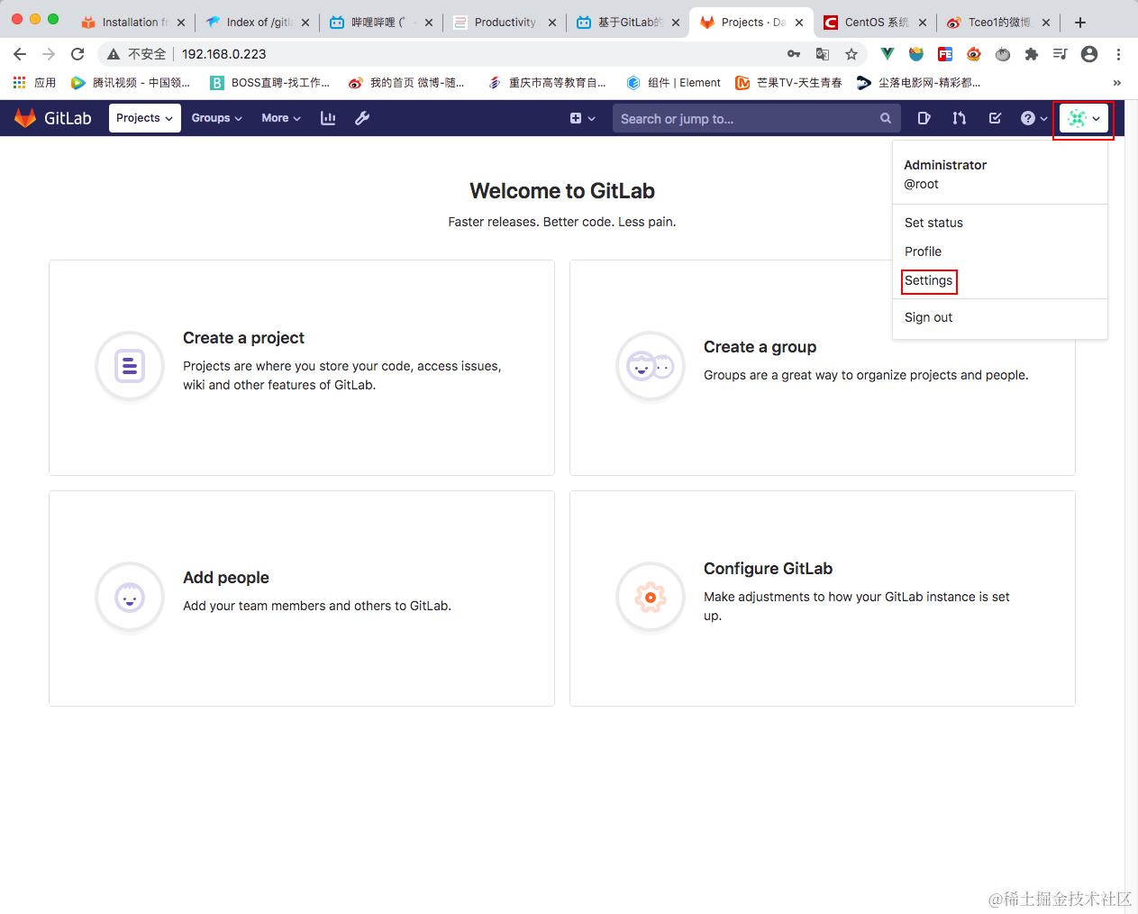
Task: Click Administrator @root user entry
Action: pyautogui.click(x=945, y=174)
